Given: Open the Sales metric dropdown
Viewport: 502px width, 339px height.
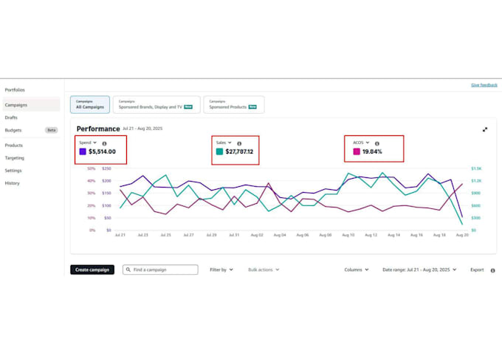Looking at the screenshot, I should point(224,143).
